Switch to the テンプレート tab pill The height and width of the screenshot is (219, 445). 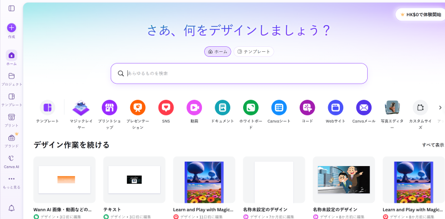point(254,52)
